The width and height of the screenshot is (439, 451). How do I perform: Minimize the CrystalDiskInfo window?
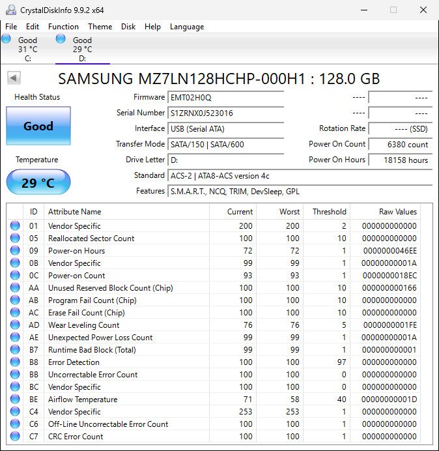(x=364, y=10)
